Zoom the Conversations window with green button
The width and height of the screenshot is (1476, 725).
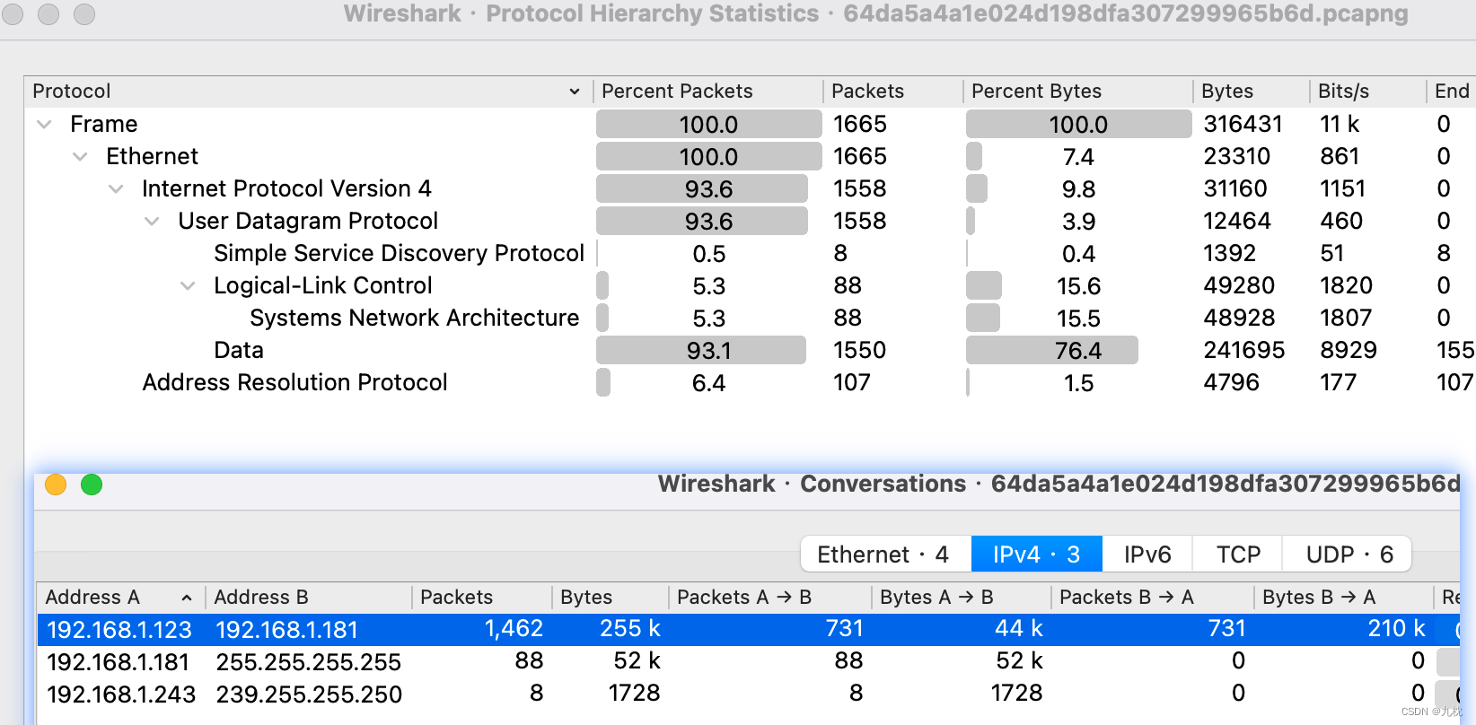pyautogui.click(x=92, y=485)
